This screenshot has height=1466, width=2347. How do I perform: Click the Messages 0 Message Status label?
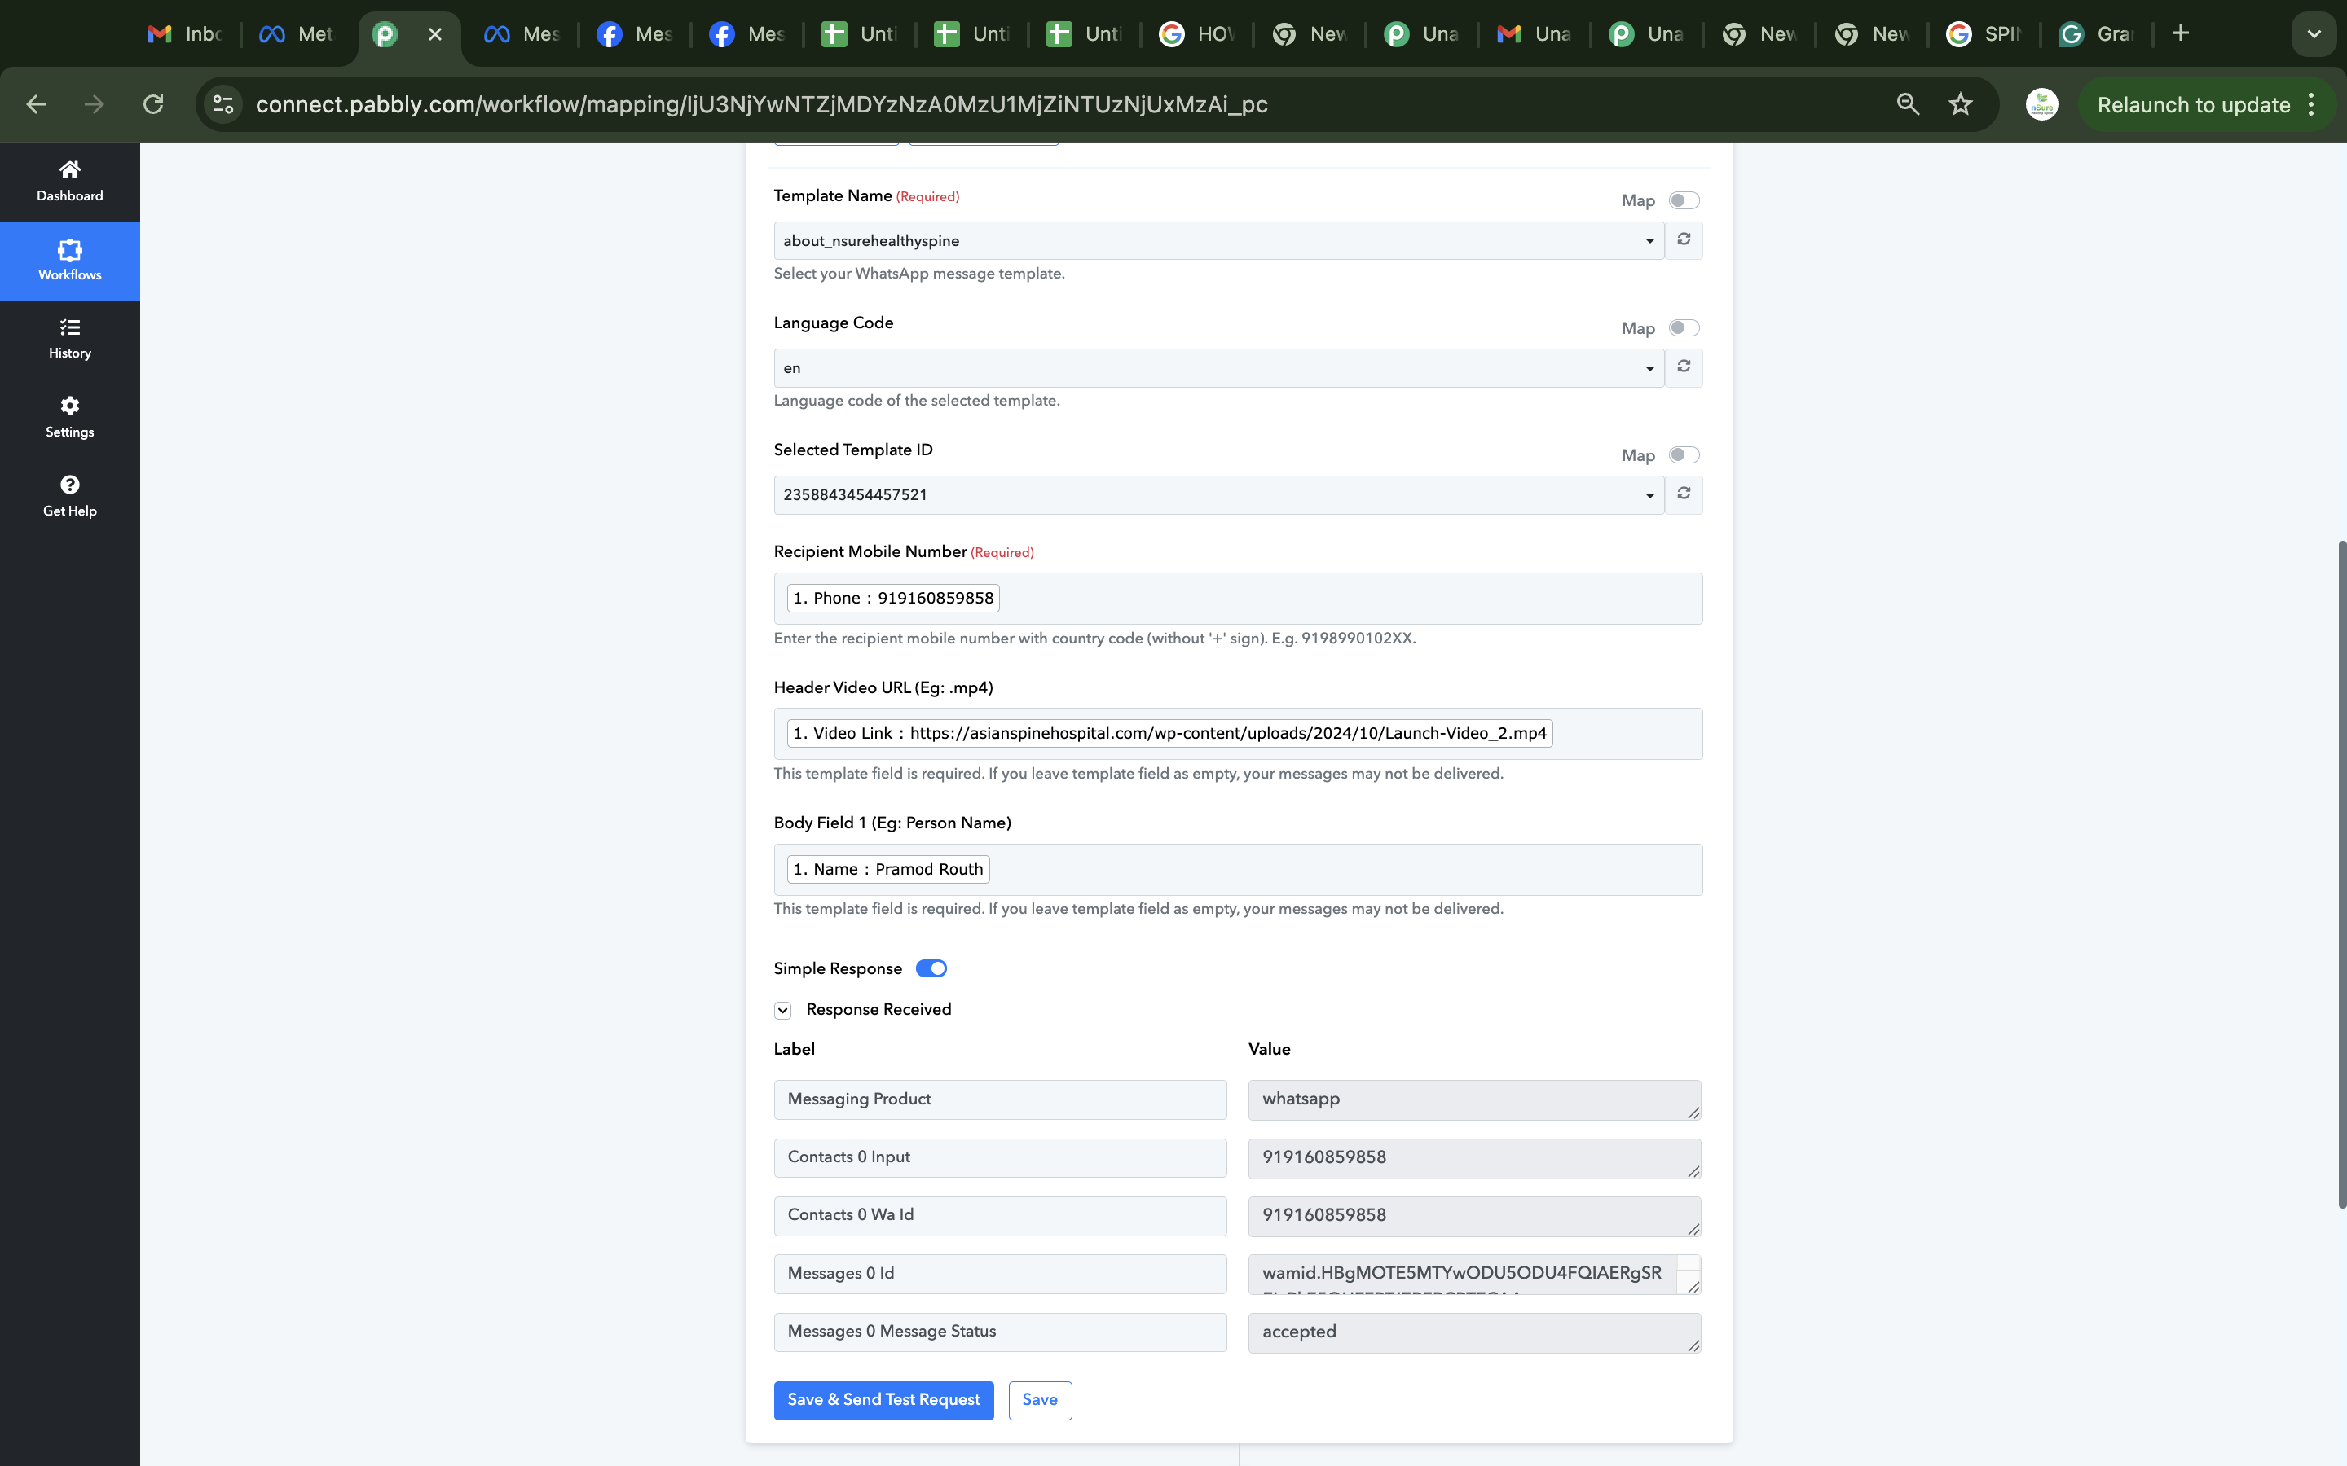[x=1000, y=1332]
